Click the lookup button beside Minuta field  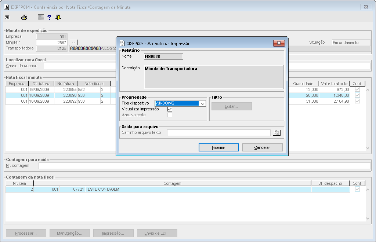pyautogui.click(x=73, y=43)
